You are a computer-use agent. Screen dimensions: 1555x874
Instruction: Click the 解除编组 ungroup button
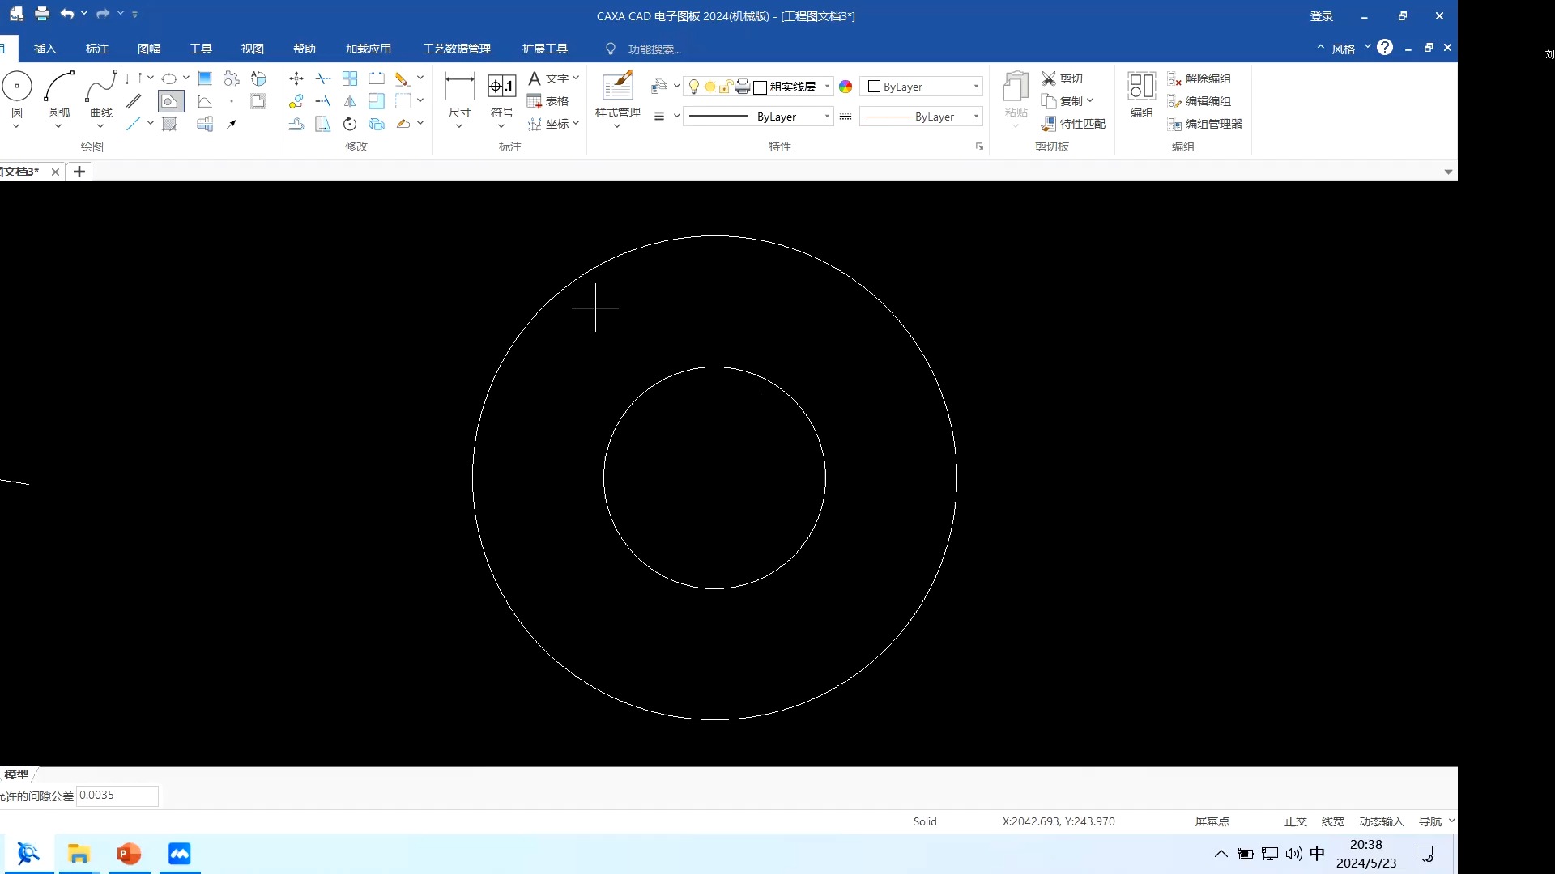coord(1199,78)
